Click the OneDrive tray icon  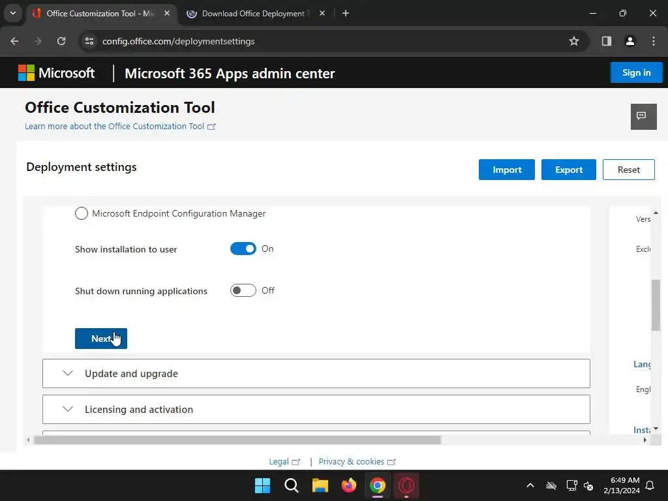[x=551, y=485]
